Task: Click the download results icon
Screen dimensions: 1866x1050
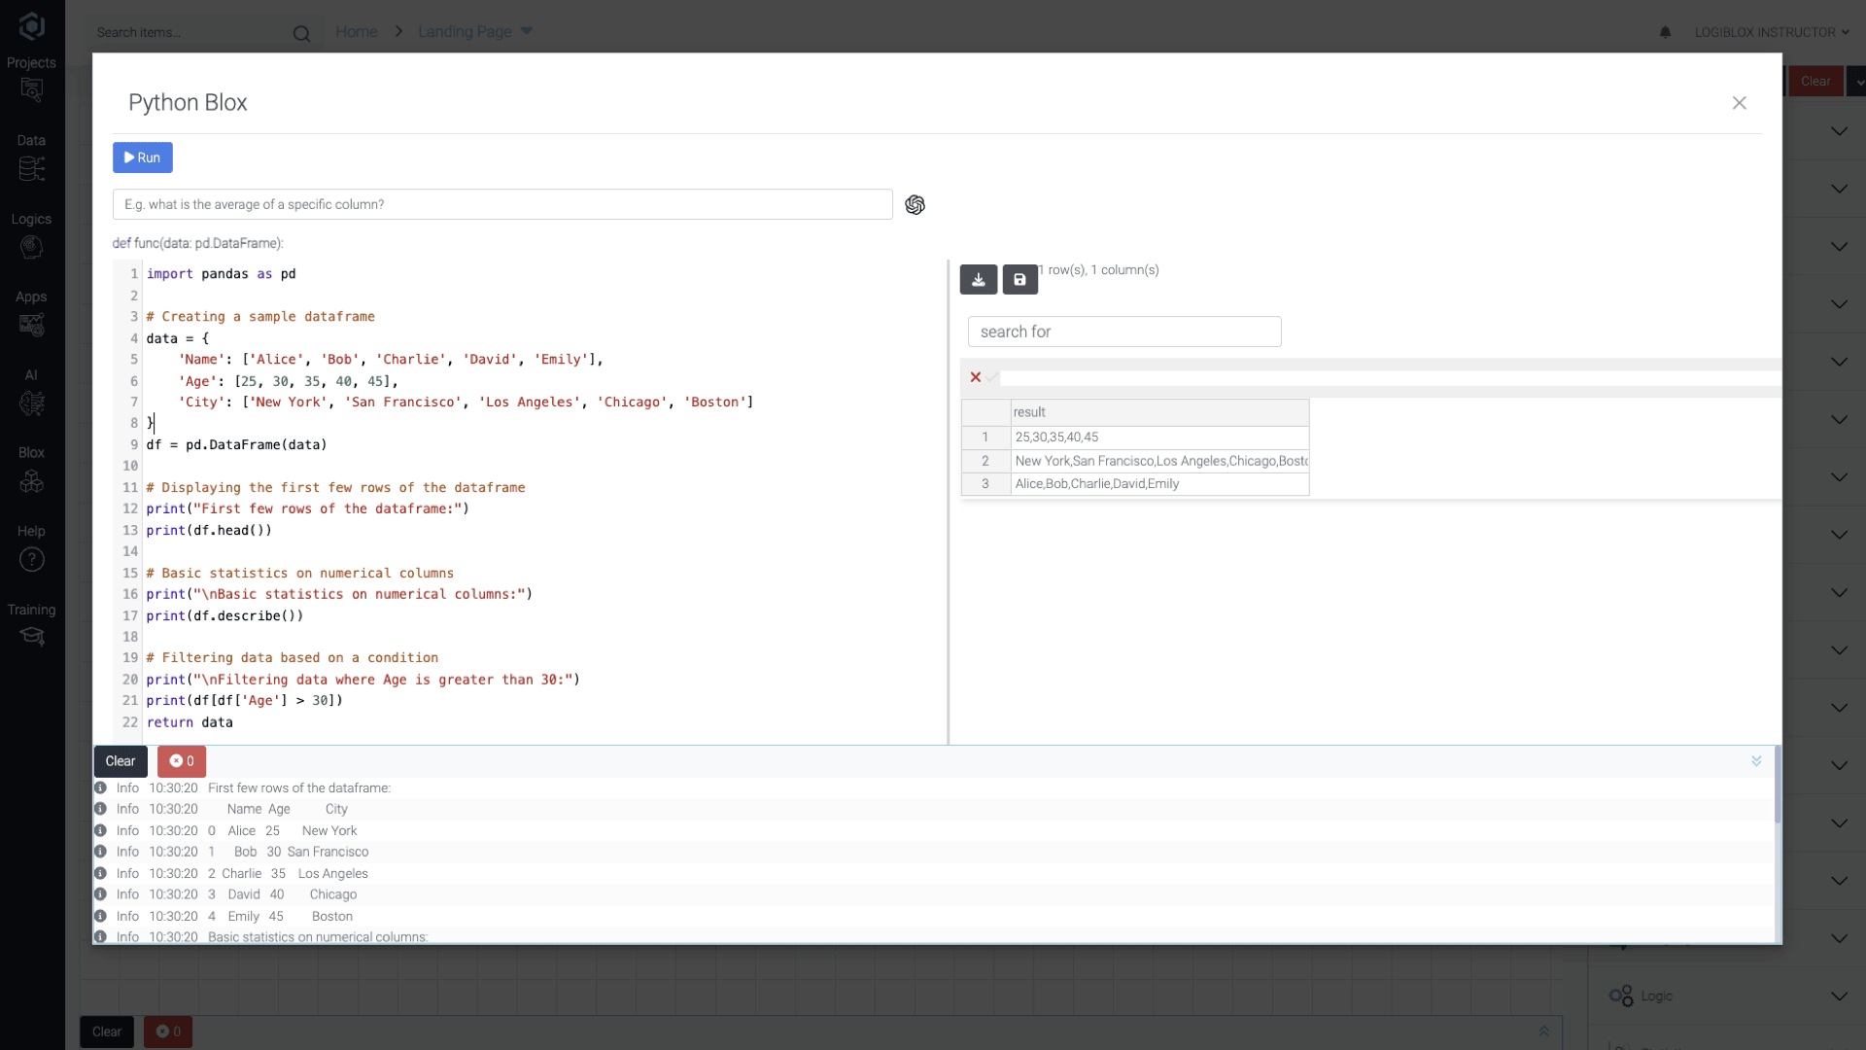Action: tap(978, 280)
